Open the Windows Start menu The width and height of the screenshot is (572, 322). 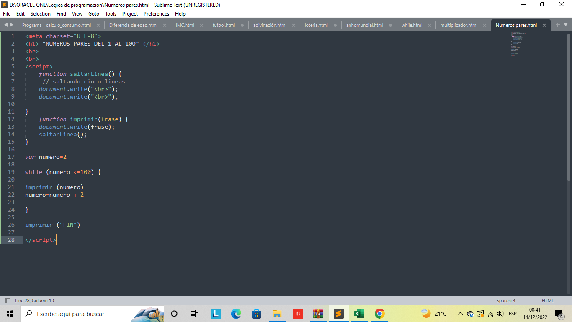(x=10, y=314)
